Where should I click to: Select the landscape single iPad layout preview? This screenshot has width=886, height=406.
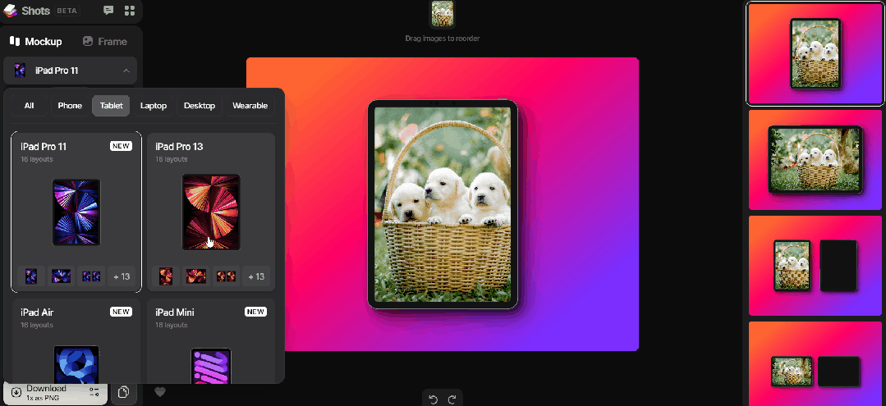[x=815, y=160]
